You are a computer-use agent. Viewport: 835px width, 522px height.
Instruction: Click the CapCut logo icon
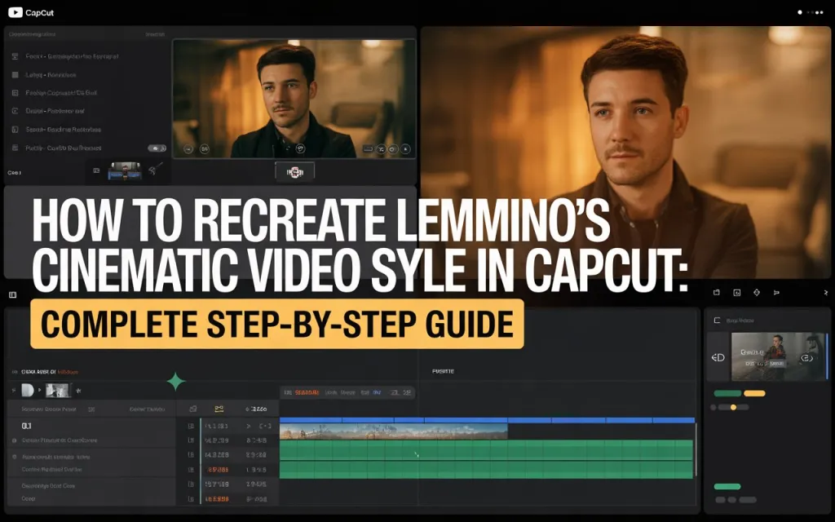15,11
